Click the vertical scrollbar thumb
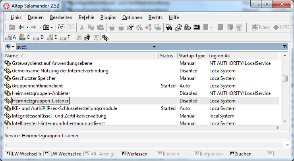 point(284,78)
